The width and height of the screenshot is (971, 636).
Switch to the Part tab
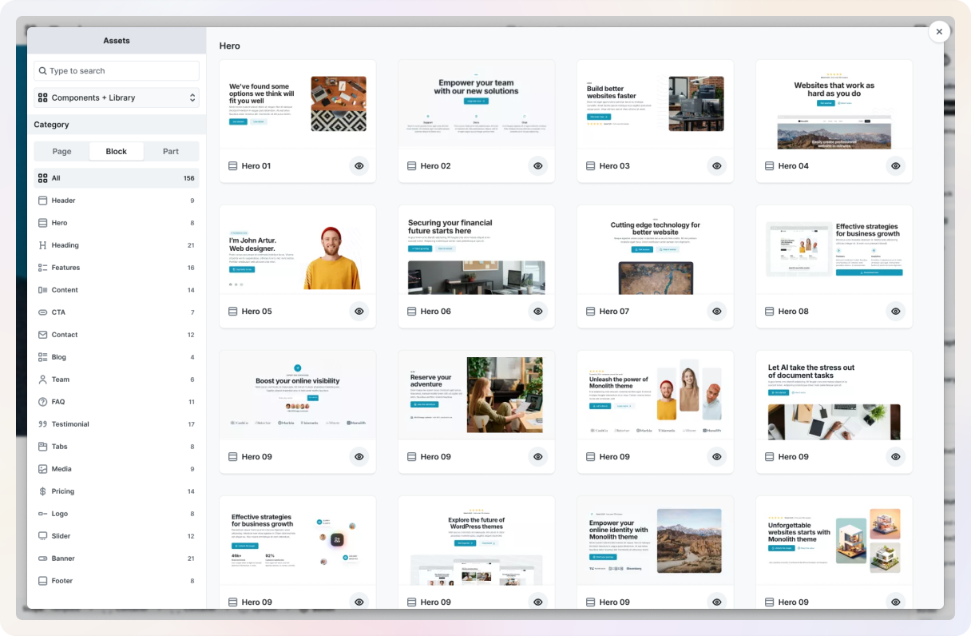pyautogui.click(x=171, y=152)
